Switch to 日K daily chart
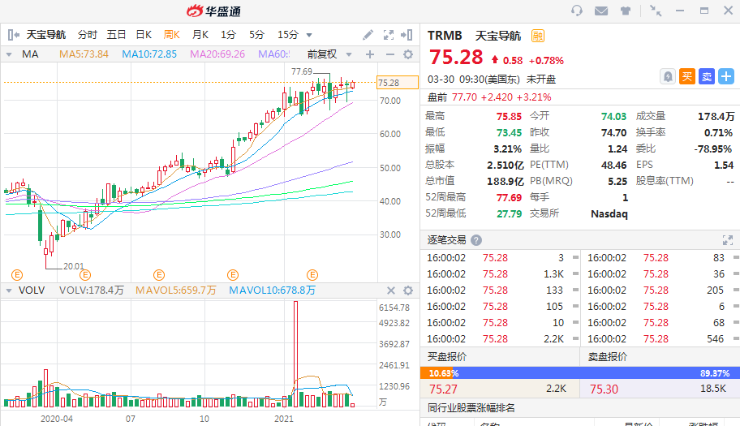The height and width of the screenshot is (426, 740). tap(144, 35)
